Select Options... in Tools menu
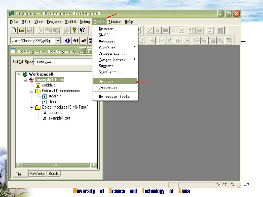The height and width of the screenshot is (197, 263). (x=115, y=81)
